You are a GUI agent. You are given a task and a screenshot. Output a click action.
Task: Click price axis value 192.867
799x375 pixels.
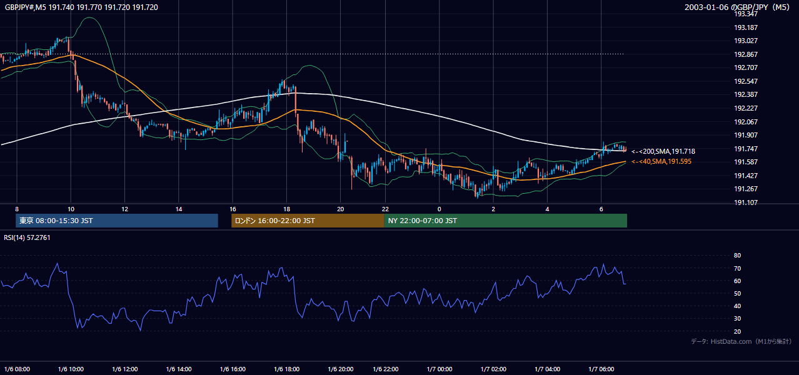pyautogui.click(x=746, y=54)
